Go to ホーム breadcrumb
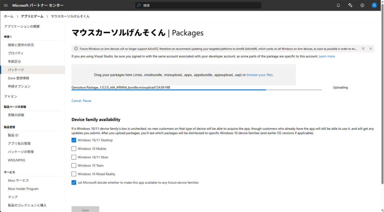The image size is (384, 212). [x=9, y=16]
